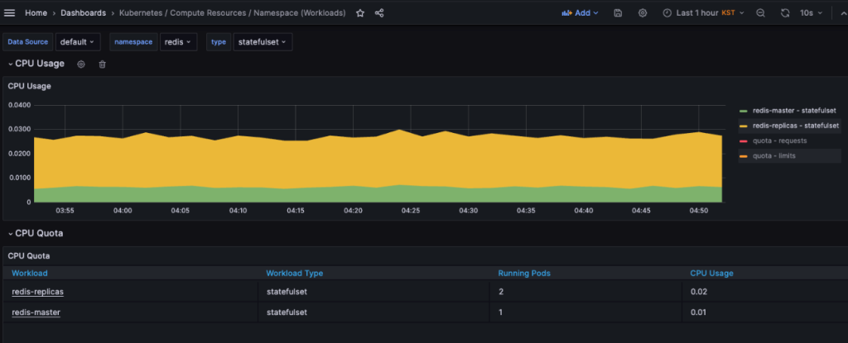Open dashboard settings gear icon
The image size is (848, 343).
coord(643,13)
